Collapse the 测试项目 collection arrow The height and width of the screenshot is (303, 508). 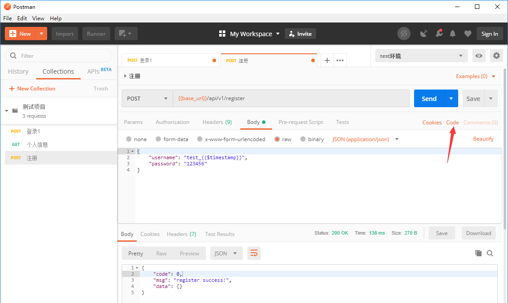coord(7,111)
